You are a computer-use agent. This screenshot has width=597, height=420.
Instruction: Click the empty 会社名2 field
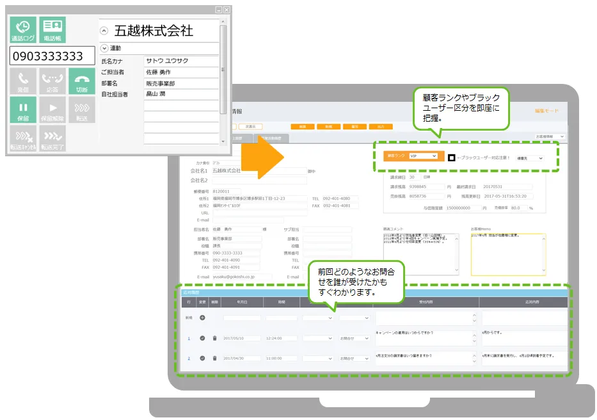pyautogui.click(x=259, y=181)
